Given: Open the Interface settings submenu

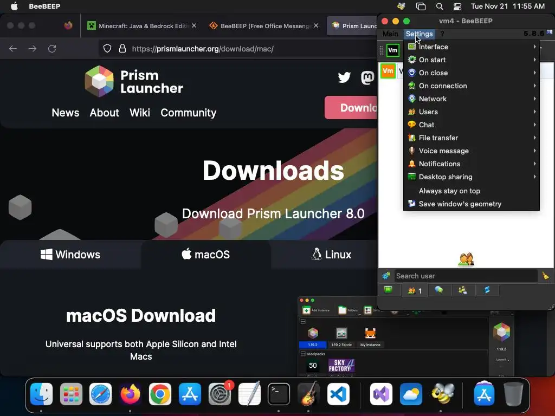Looking at the screenshot, I should point(472,47).
